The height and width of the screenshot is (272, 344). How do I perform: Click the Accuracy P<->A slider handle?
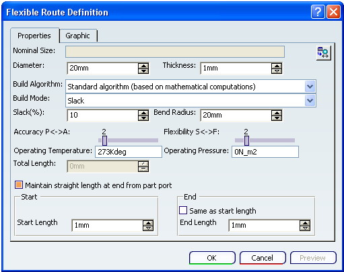[104, 140]
